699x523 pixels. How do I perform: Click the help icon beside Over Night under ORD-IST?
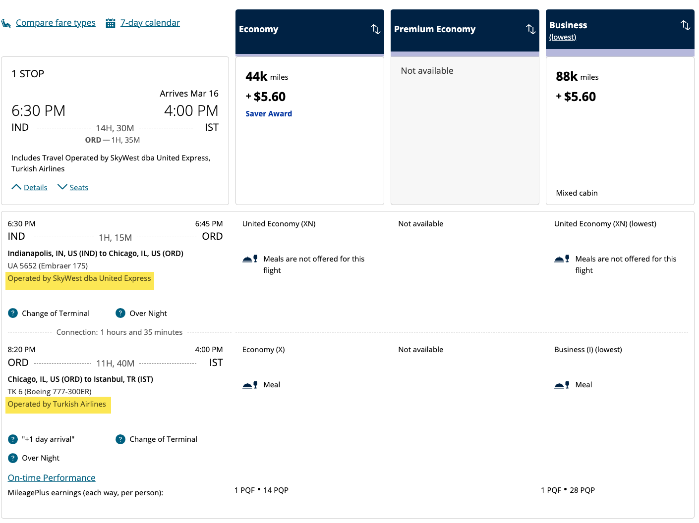click(13, 458)
